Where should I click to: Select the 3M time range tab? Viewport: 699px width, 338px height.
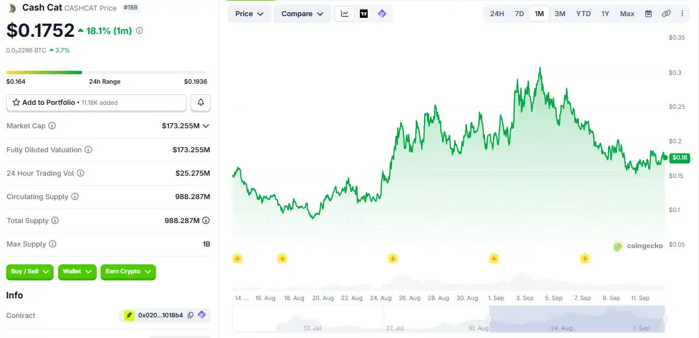point(560,13)
